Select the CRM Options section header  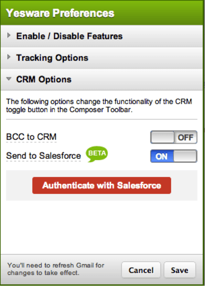pyautogui.click(x=44, y=79)
